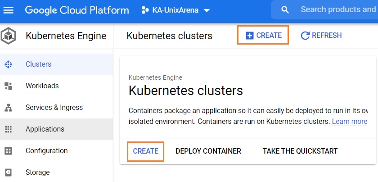Click the Storage disk icon
The height and width of the screenshot is (182, 378).
[8, 173]
